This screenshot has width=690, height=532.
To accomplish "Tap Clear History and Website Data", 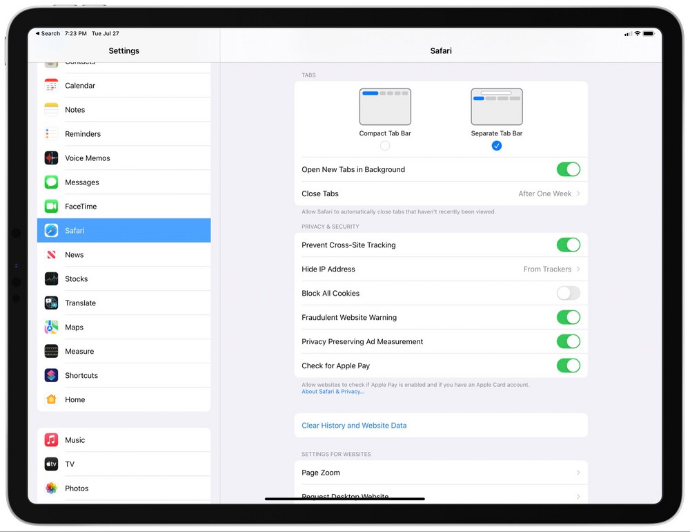I will pos(354,426).
